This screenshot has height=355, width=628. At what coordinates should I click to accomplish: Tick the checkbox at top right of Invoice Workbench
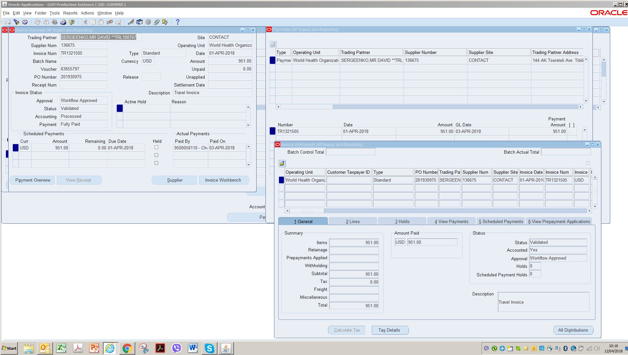[588, 163]
